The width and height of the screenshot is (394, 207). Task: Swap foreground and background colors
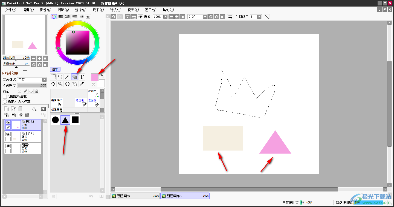tap(102, 76)
